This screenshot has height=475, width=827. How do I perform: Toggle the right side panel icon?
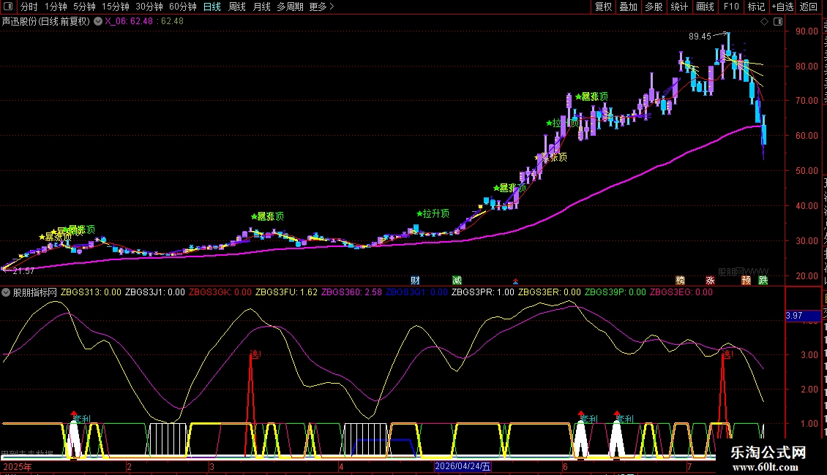(x=778, y=22)
